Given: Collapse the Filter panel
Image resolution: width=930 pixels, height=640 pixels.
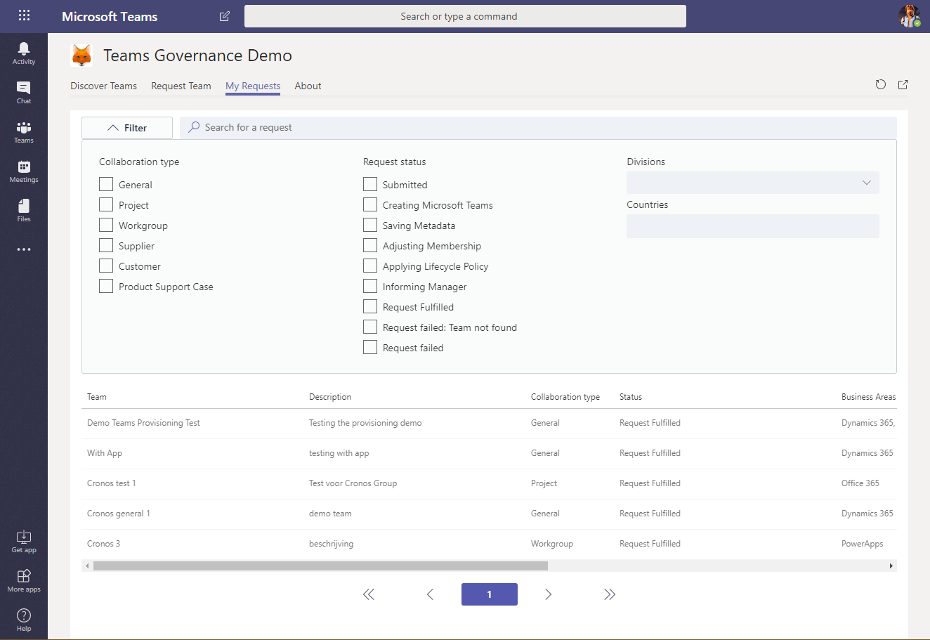Looking at the screenshot, I should click(127, 128).
